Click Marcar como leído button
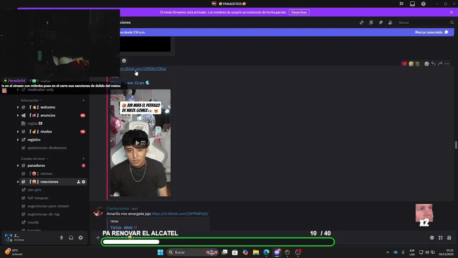Image resolution: width=458 pixels, height=258 pixels. click(432, 32)
